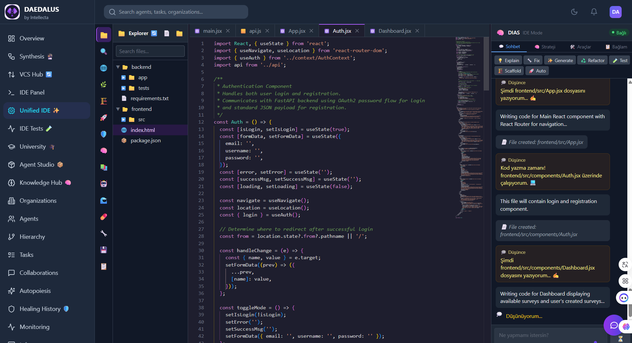Screen dimensions: 632x343
Task: Switch to the Dashboard.jsx tab
Action: pos(394,31)
